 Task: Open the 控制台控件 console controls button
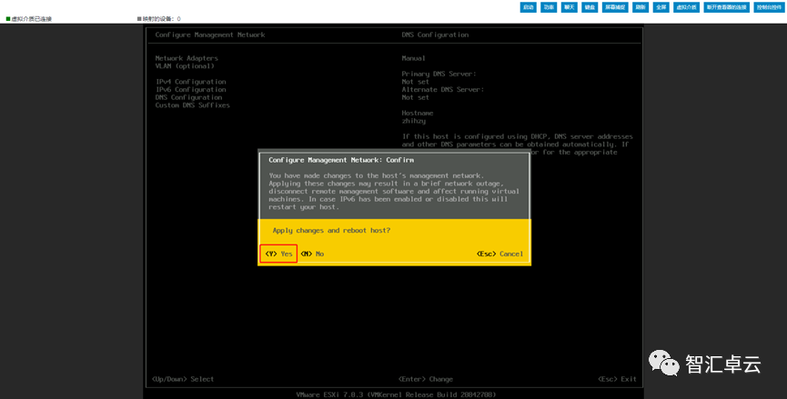click(x=769, y=7)
